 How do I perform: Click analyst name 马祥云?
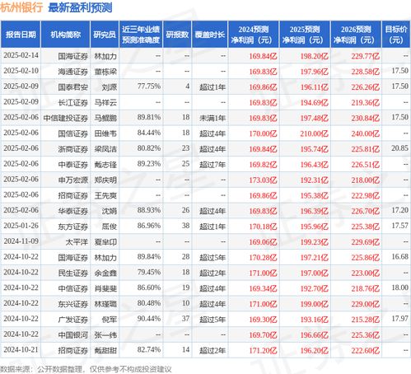point(105,103)
